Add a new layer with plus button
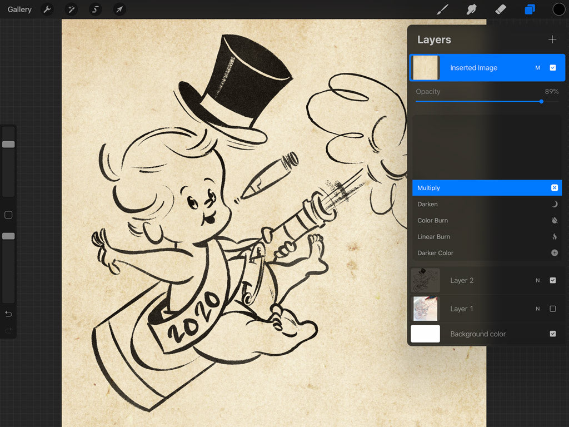Image resolution: width=569 pixels, height=427 pixels. (552, 39)
